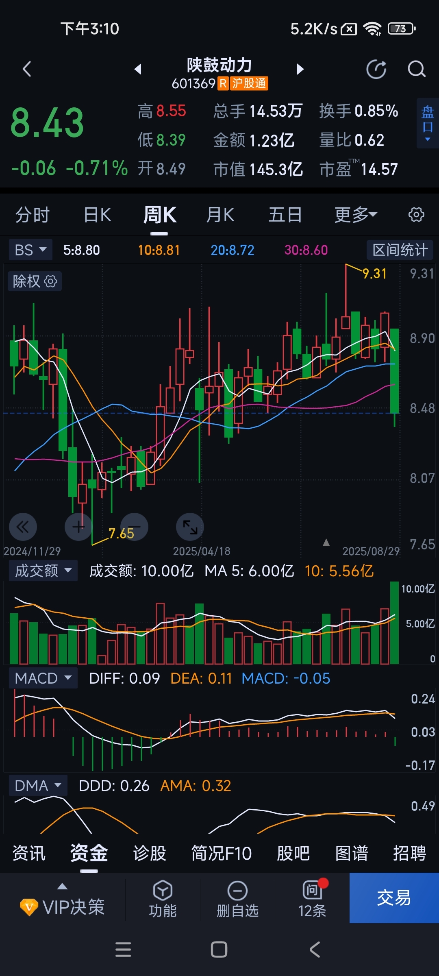Screen dimensions: 439x976
Task: Tap the 市盈 14.57 value
Action: click(x=359, y=169)
